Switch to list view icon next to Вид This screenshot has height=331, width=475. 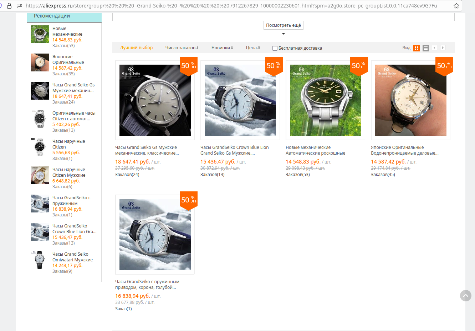426,48
